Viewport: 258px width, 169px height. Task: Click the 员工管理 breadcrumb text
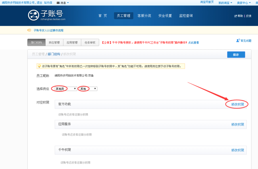point(38,54)
